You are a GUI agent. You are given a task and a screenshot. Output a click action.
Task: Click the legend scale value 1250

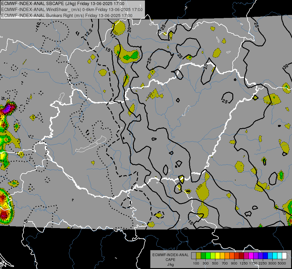[x=244, y=263]
